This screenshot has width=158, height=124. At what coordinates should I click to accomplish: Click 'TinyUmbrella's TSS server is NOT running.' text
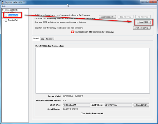[x=94, y=32]
